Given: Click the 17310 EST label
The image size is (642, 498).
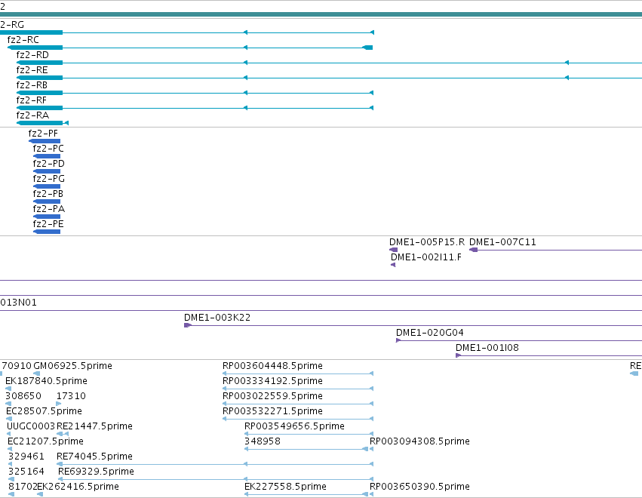Looking at the screenshot, I should 71,396.
